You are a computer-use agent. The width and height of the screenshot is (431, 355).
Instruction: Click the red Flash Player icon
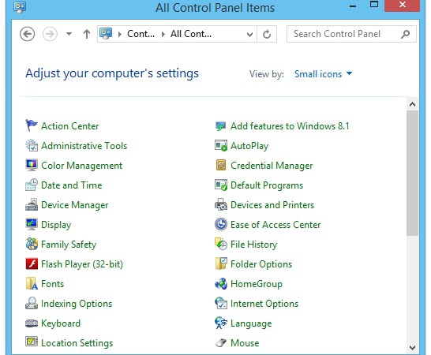tap(31, 263)
